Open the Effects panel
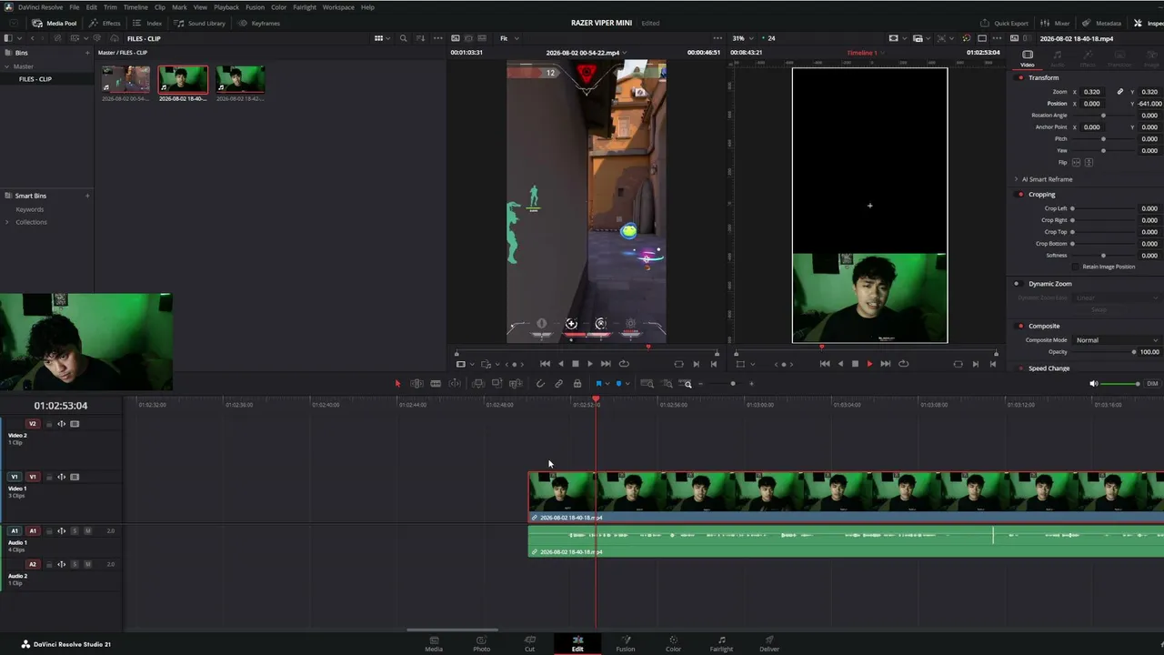The width and height of the screenshot is (1164, 655). tap(105, 23)
